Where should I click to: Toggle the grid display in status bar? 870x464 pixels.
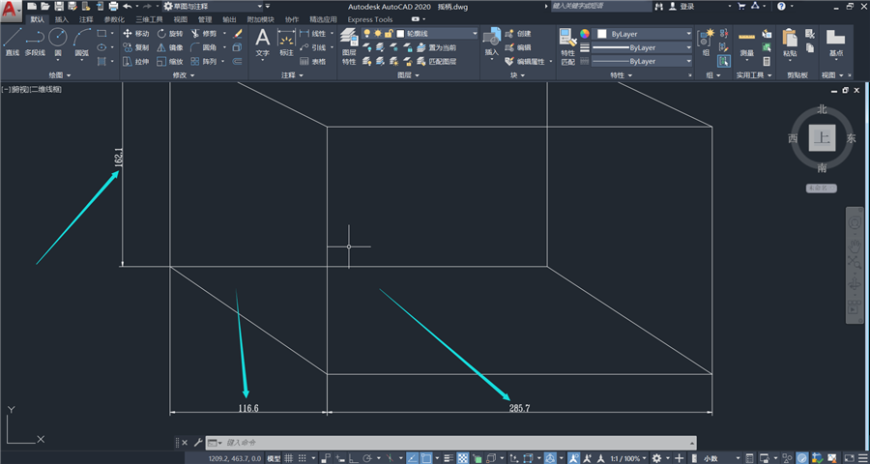point(288,458)
